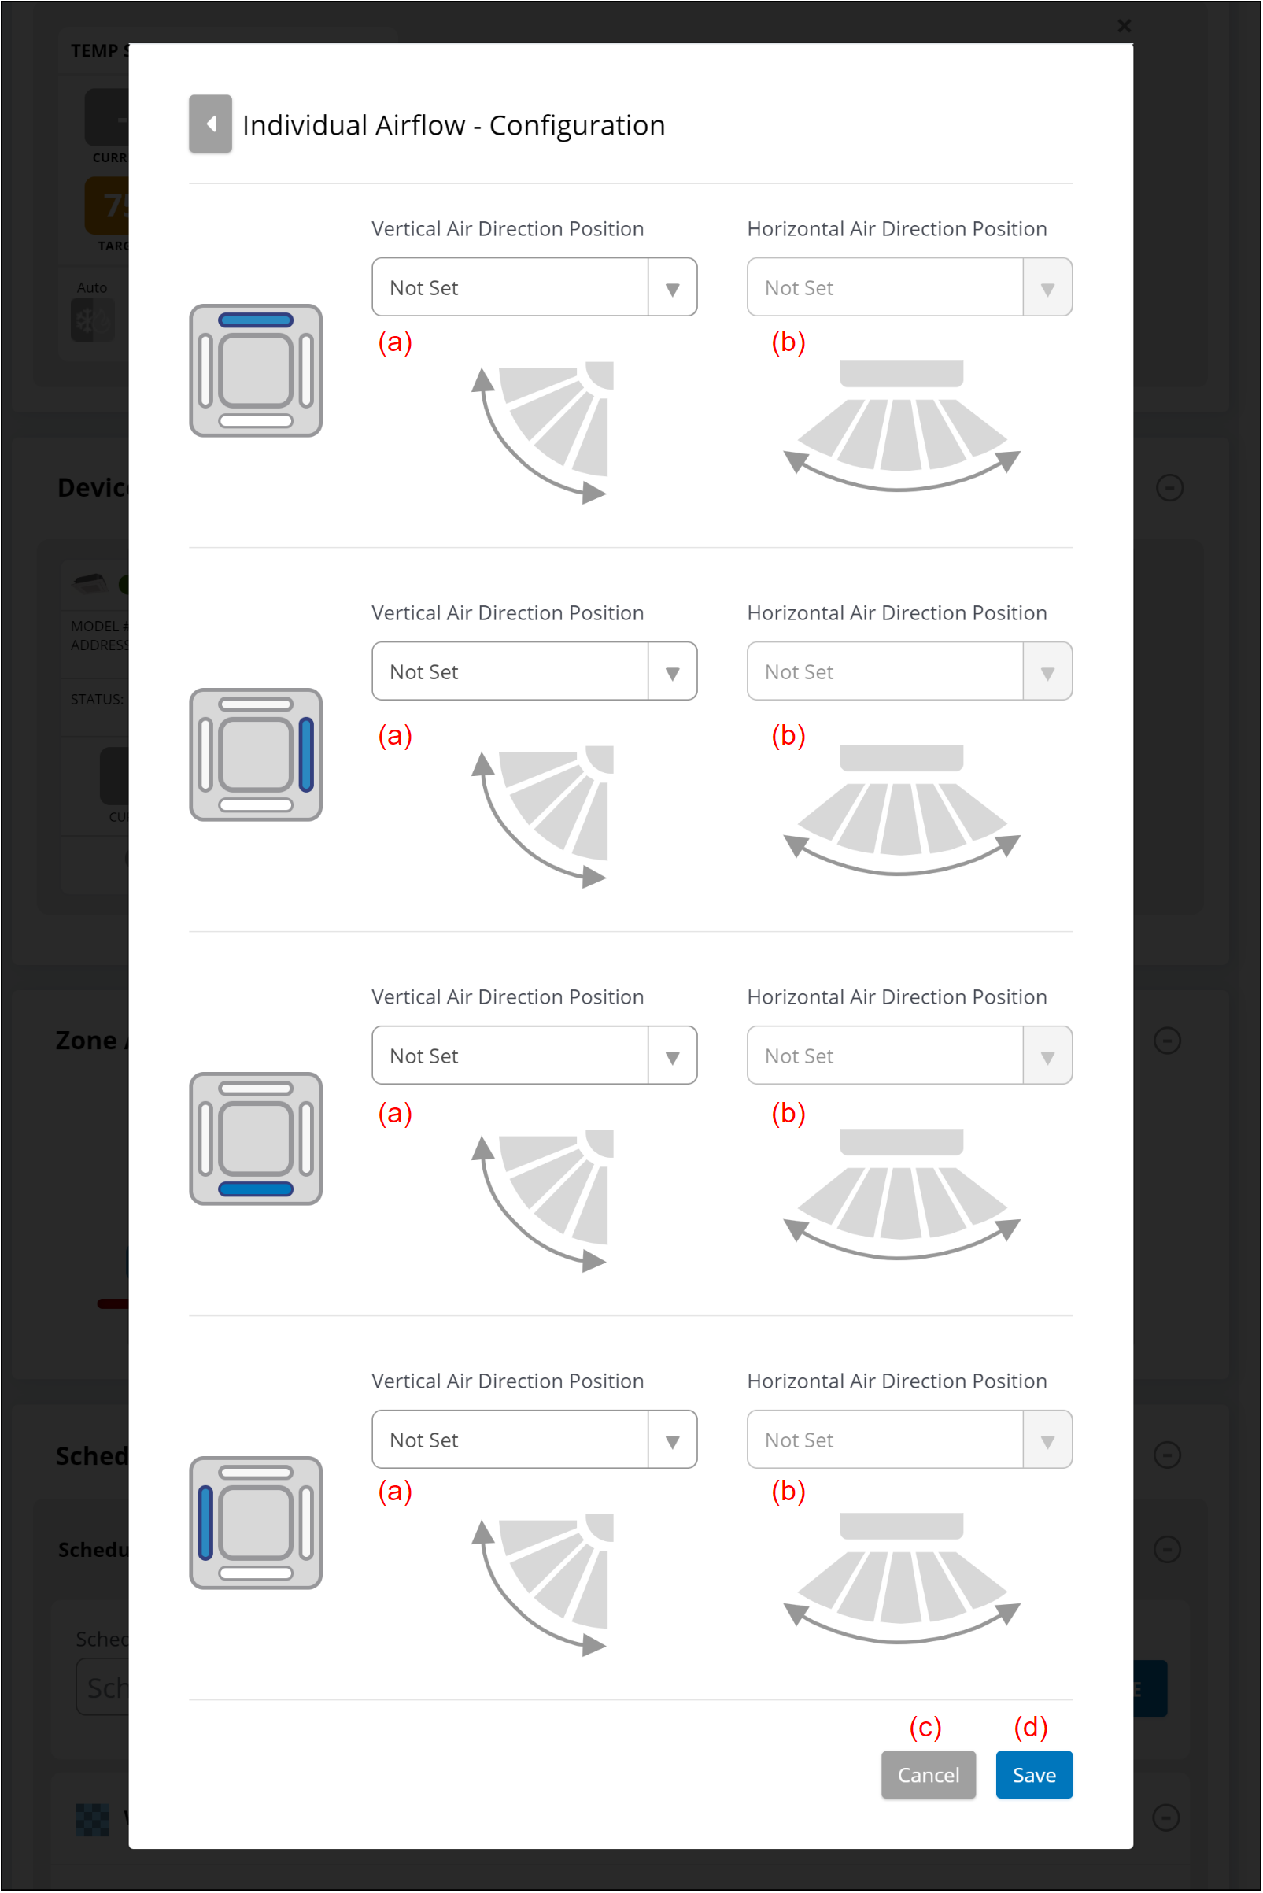Open the fourth row Vertical Air Direction dropdown
This screenshot has width=1263, height=1893.
[x=534, y=1440]
